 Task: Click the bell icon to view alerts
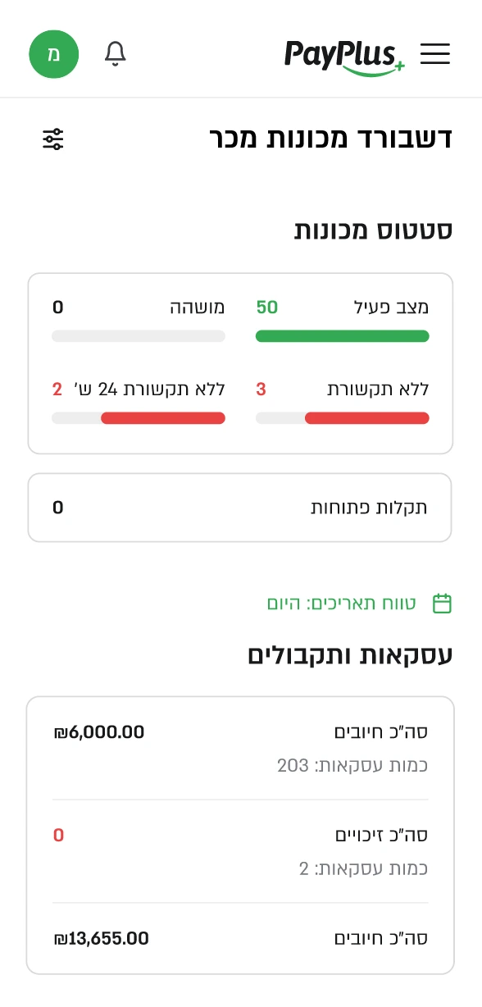(x=115, y=54)
